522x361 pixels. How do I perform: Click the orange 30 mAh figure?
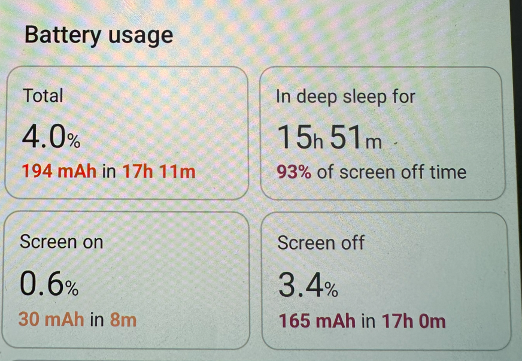pyautogui.click(x=51, y=320)
